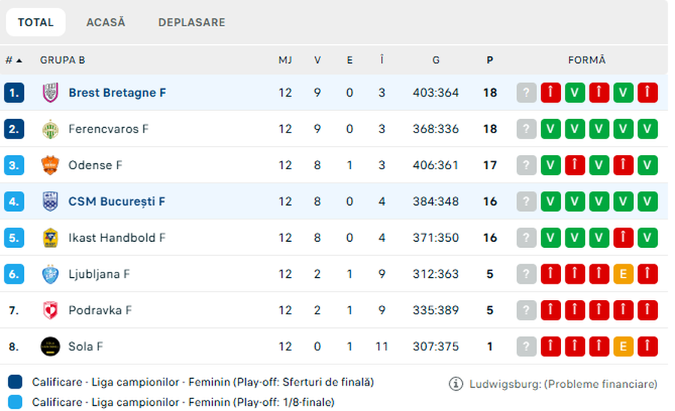Sort the table by points column P

tap(490, 61)
